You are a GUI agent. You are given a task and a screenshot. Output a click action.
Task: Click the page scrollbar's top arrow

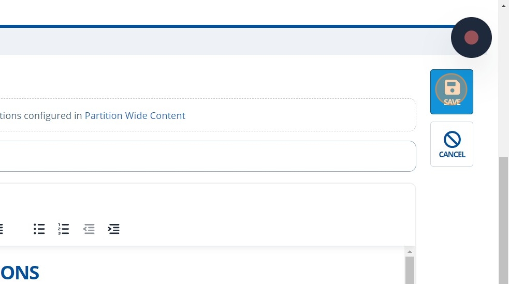[504, 5]
